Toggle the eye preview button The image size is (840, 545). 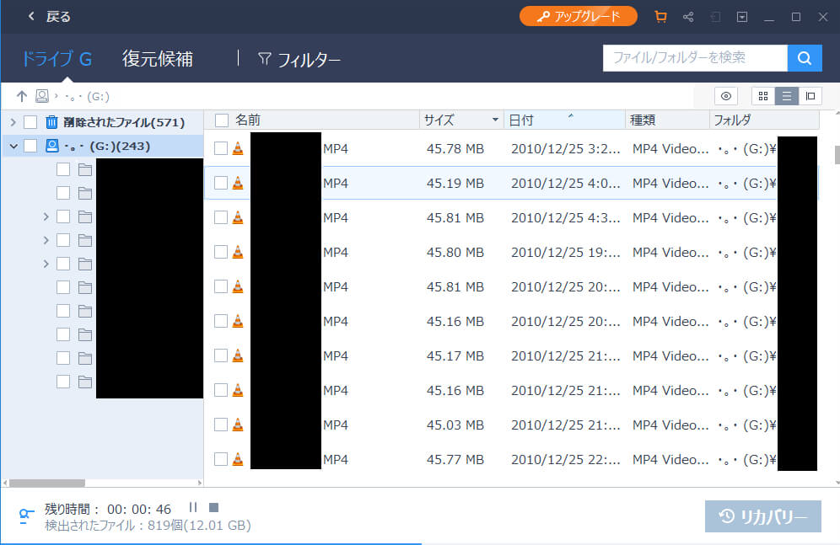coord(726,96)
